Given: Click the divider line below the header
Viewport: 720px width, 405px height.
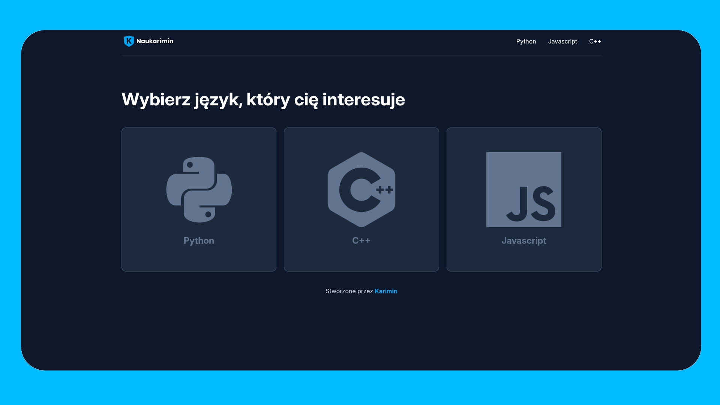Looking at the screenshot, I should pos(361,55).
